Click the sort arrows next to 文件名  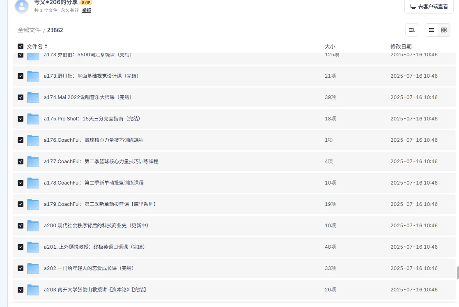pos(46,46)
